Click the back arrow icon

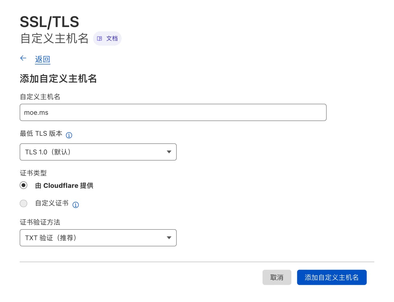[x=23, y=58]
